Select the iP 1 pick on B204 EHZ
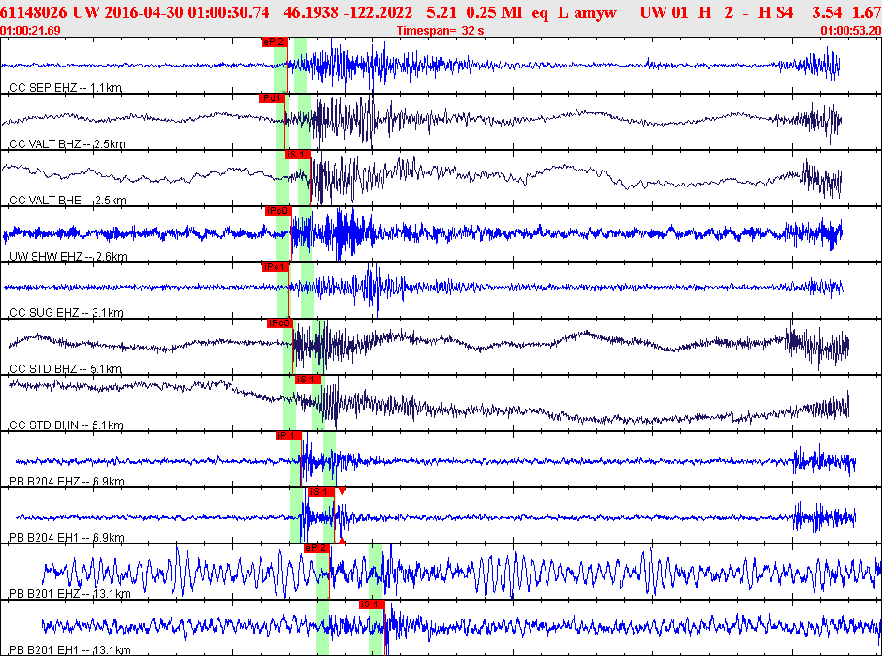 pos(289,436)
